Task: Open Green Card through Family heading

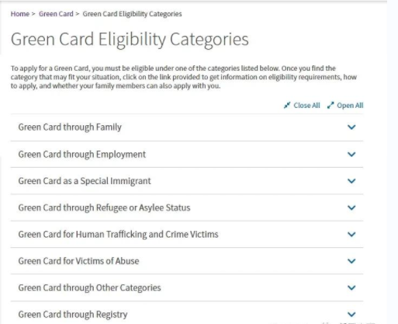Action: [70, 127]
